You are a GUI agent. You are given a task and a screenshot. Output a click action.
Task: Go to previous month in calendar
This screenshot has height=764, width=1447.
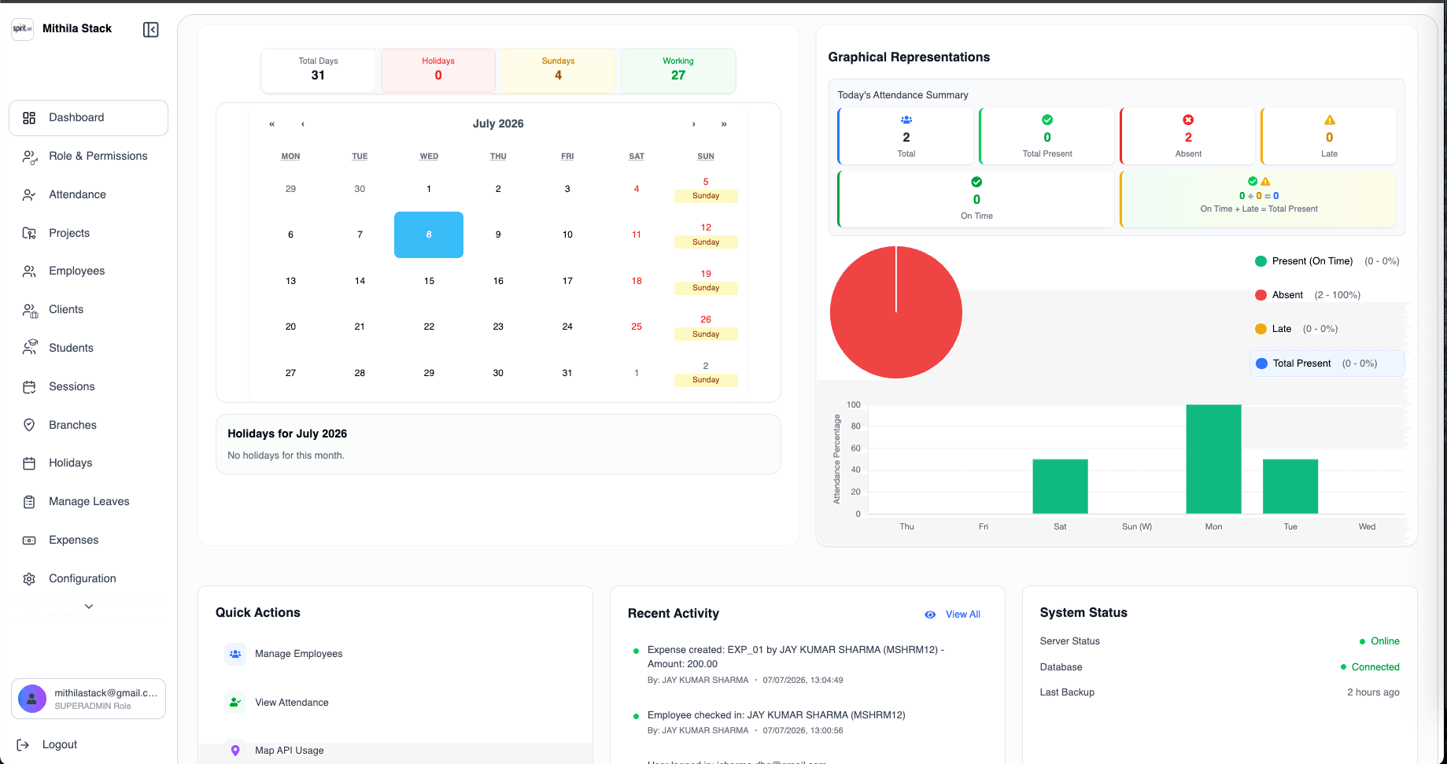click(303, 124)
